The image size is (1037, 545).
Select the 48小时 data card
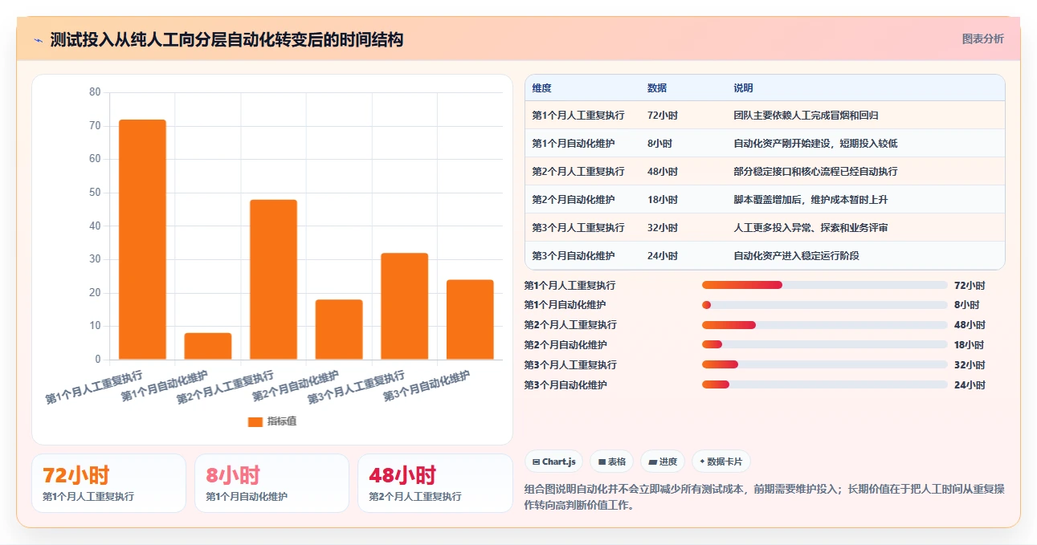tap(435, 483)
